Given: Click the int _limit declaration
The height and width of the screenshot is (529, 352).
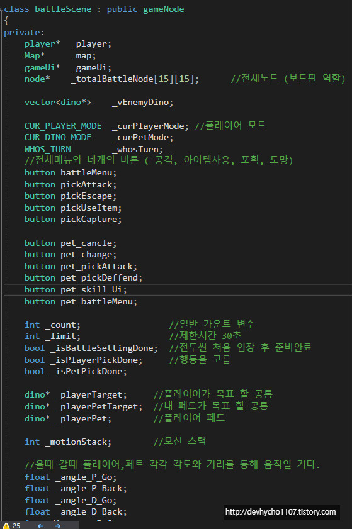Looking at the screenshot, I should pos(52,337).
